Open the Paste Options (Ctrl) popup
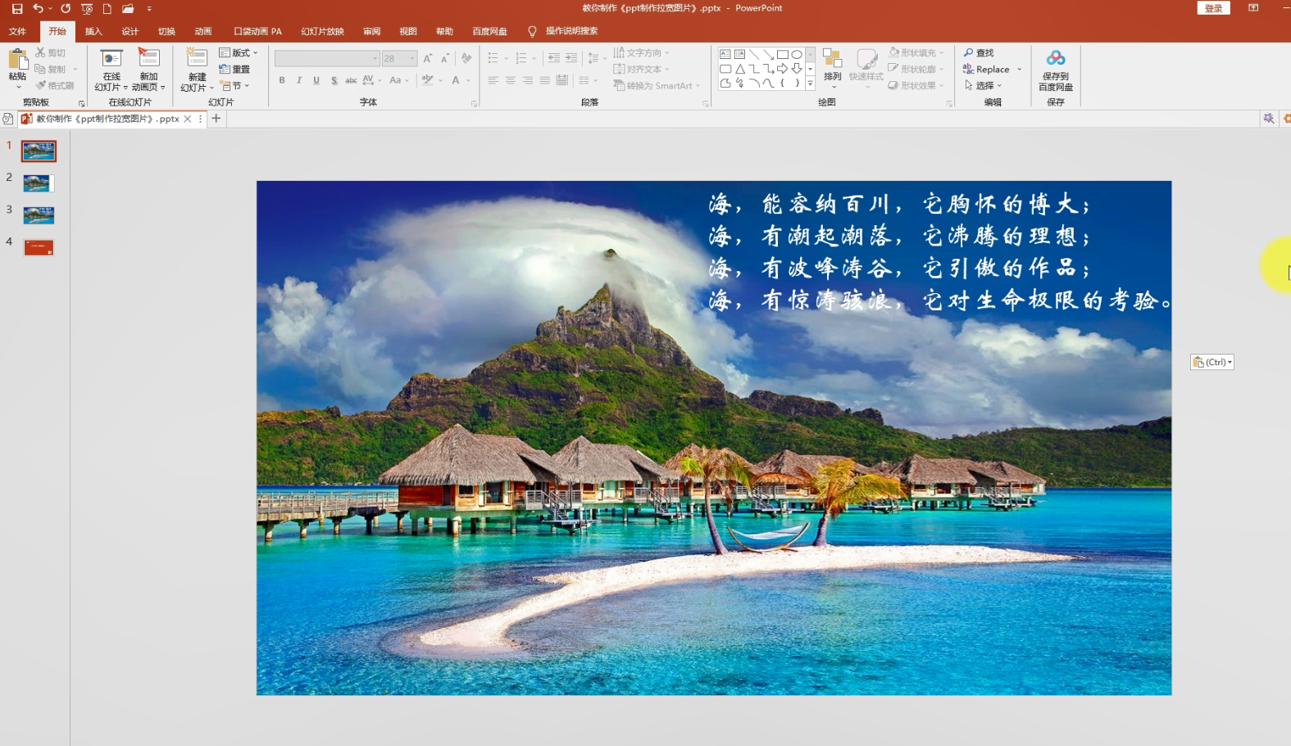The image size is (1291, 746). pos(1212,362)
